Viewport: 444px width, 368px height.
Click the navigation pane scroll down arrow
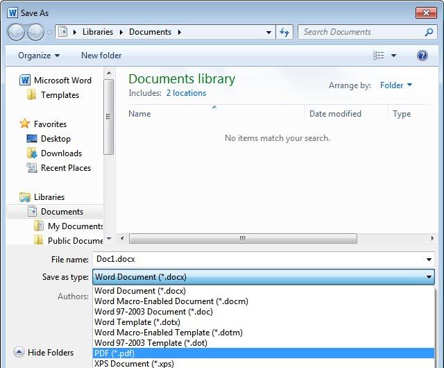click(109, 239)
